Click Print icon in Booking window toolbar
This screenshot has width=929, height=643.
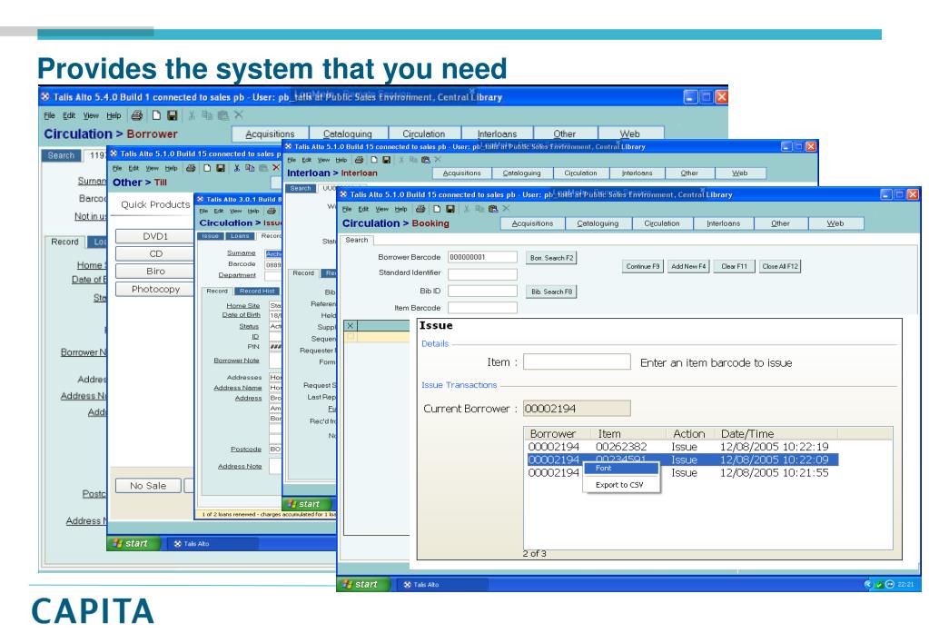(420, 209)
